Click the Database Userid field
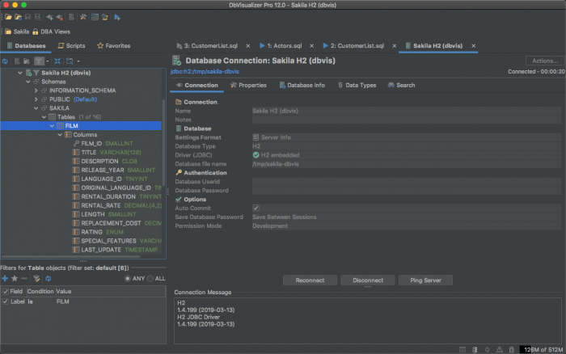Screen dimensions: 566x354 tap(407, 182)
